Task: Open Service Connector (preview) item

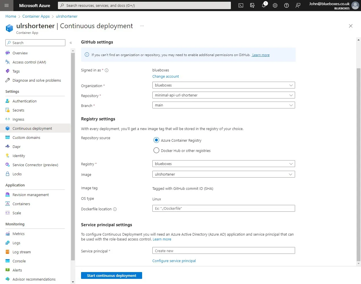Action: pos(35,165)
